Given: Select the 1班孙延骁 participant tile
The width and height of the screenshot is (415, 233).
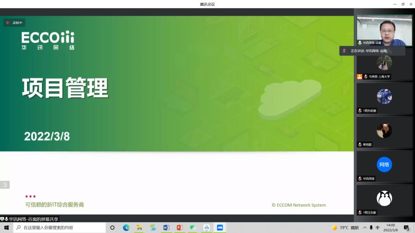Looking at the screenshot, I should [x=384, y=98].
